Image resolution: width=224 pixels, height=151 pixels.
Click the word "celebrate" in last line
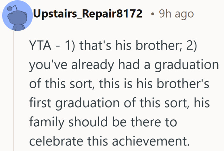click(x=56, y=141)
